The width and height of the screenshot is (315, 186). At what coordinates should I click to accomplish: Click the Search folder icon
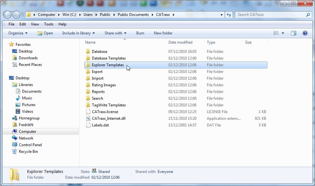tap(88, 98)
